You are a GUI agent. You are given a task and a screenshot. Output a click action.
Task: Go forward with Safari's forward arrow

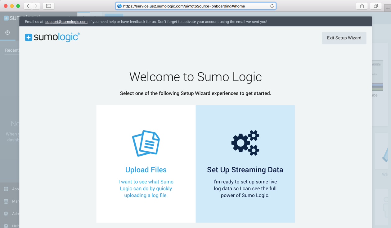(x=36, y=6)
